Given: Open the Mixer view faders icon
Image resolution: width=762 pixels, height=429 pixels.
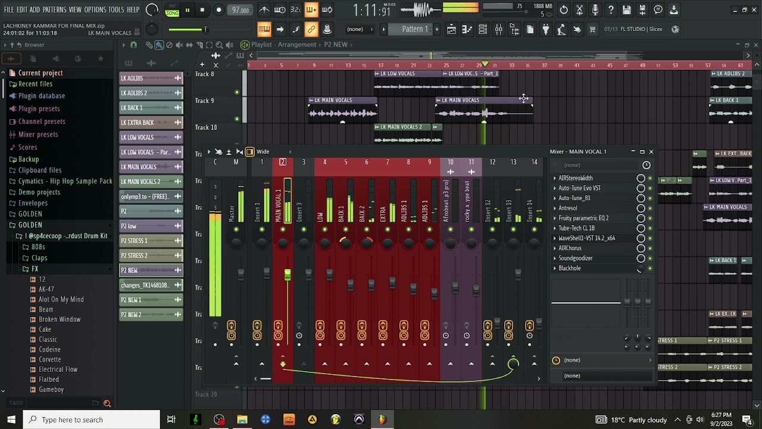Looking at the screenshot, I should click(x=499, y=29).
